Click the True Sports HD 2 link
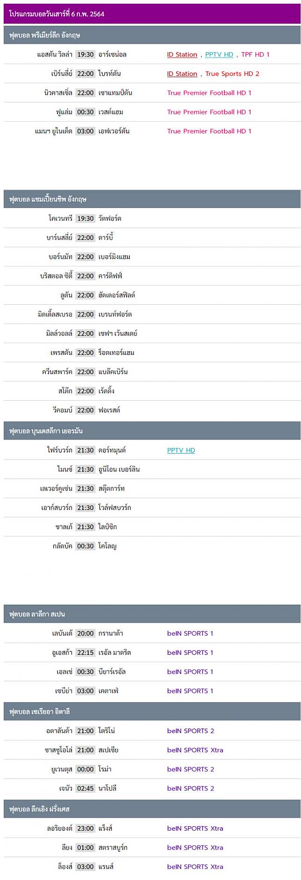Image resolution: width=301 pixels, height=880 pixels. (232, 74)
